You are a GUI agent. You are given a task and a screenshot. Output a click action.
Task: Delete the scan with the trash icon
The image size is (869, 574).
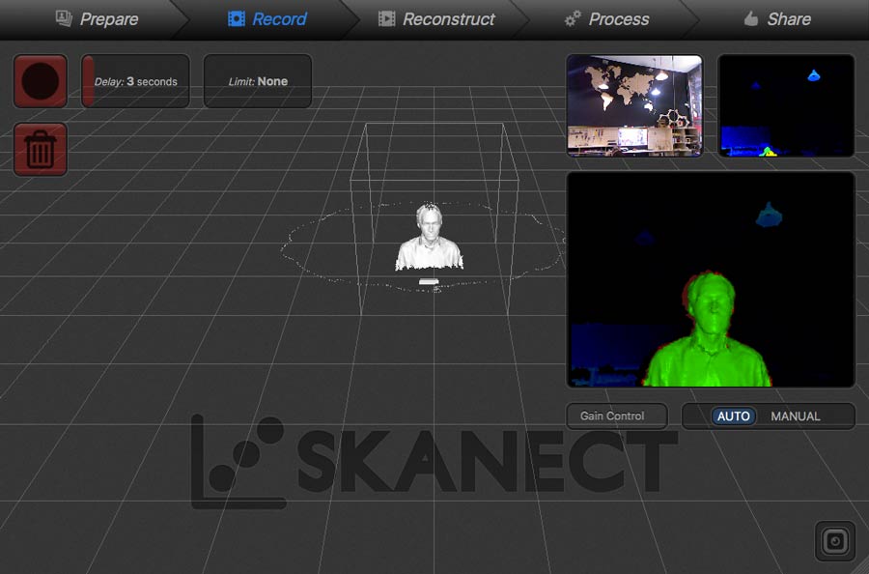pyautogui.click(x=41, y=150)
